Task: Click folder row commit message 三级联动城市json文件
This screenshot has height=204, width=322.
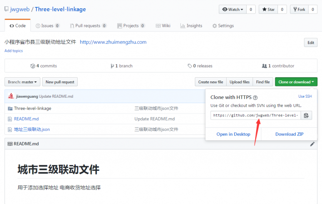Action: pyautogui.click(x=157, y=109)
